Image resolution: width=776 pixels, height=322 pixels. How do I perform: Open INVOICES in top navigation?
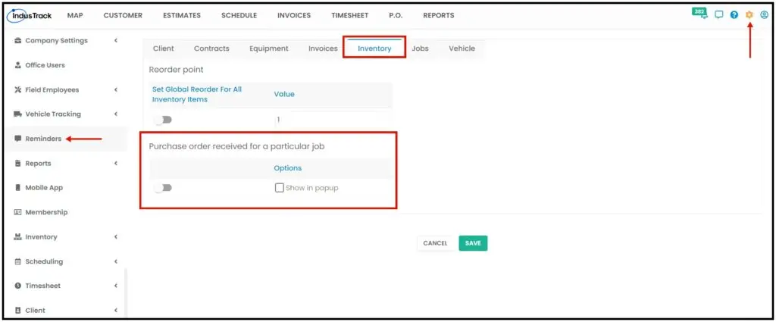294,15
